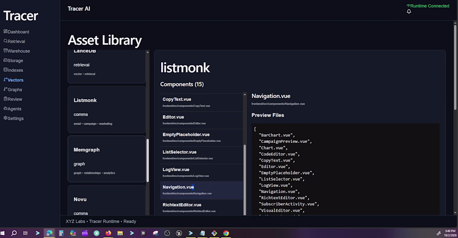The image size is (458, 238).
Task: Open the Graphs branch icon
Action: click(x=5, y=89)
